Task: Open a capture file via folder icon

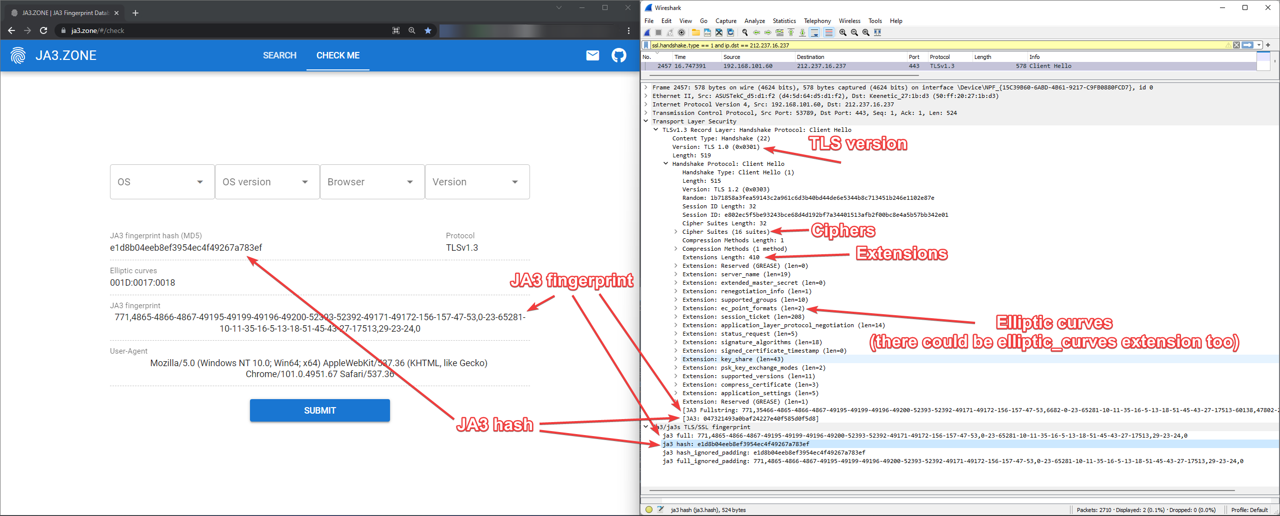Action: pos(695,32)
